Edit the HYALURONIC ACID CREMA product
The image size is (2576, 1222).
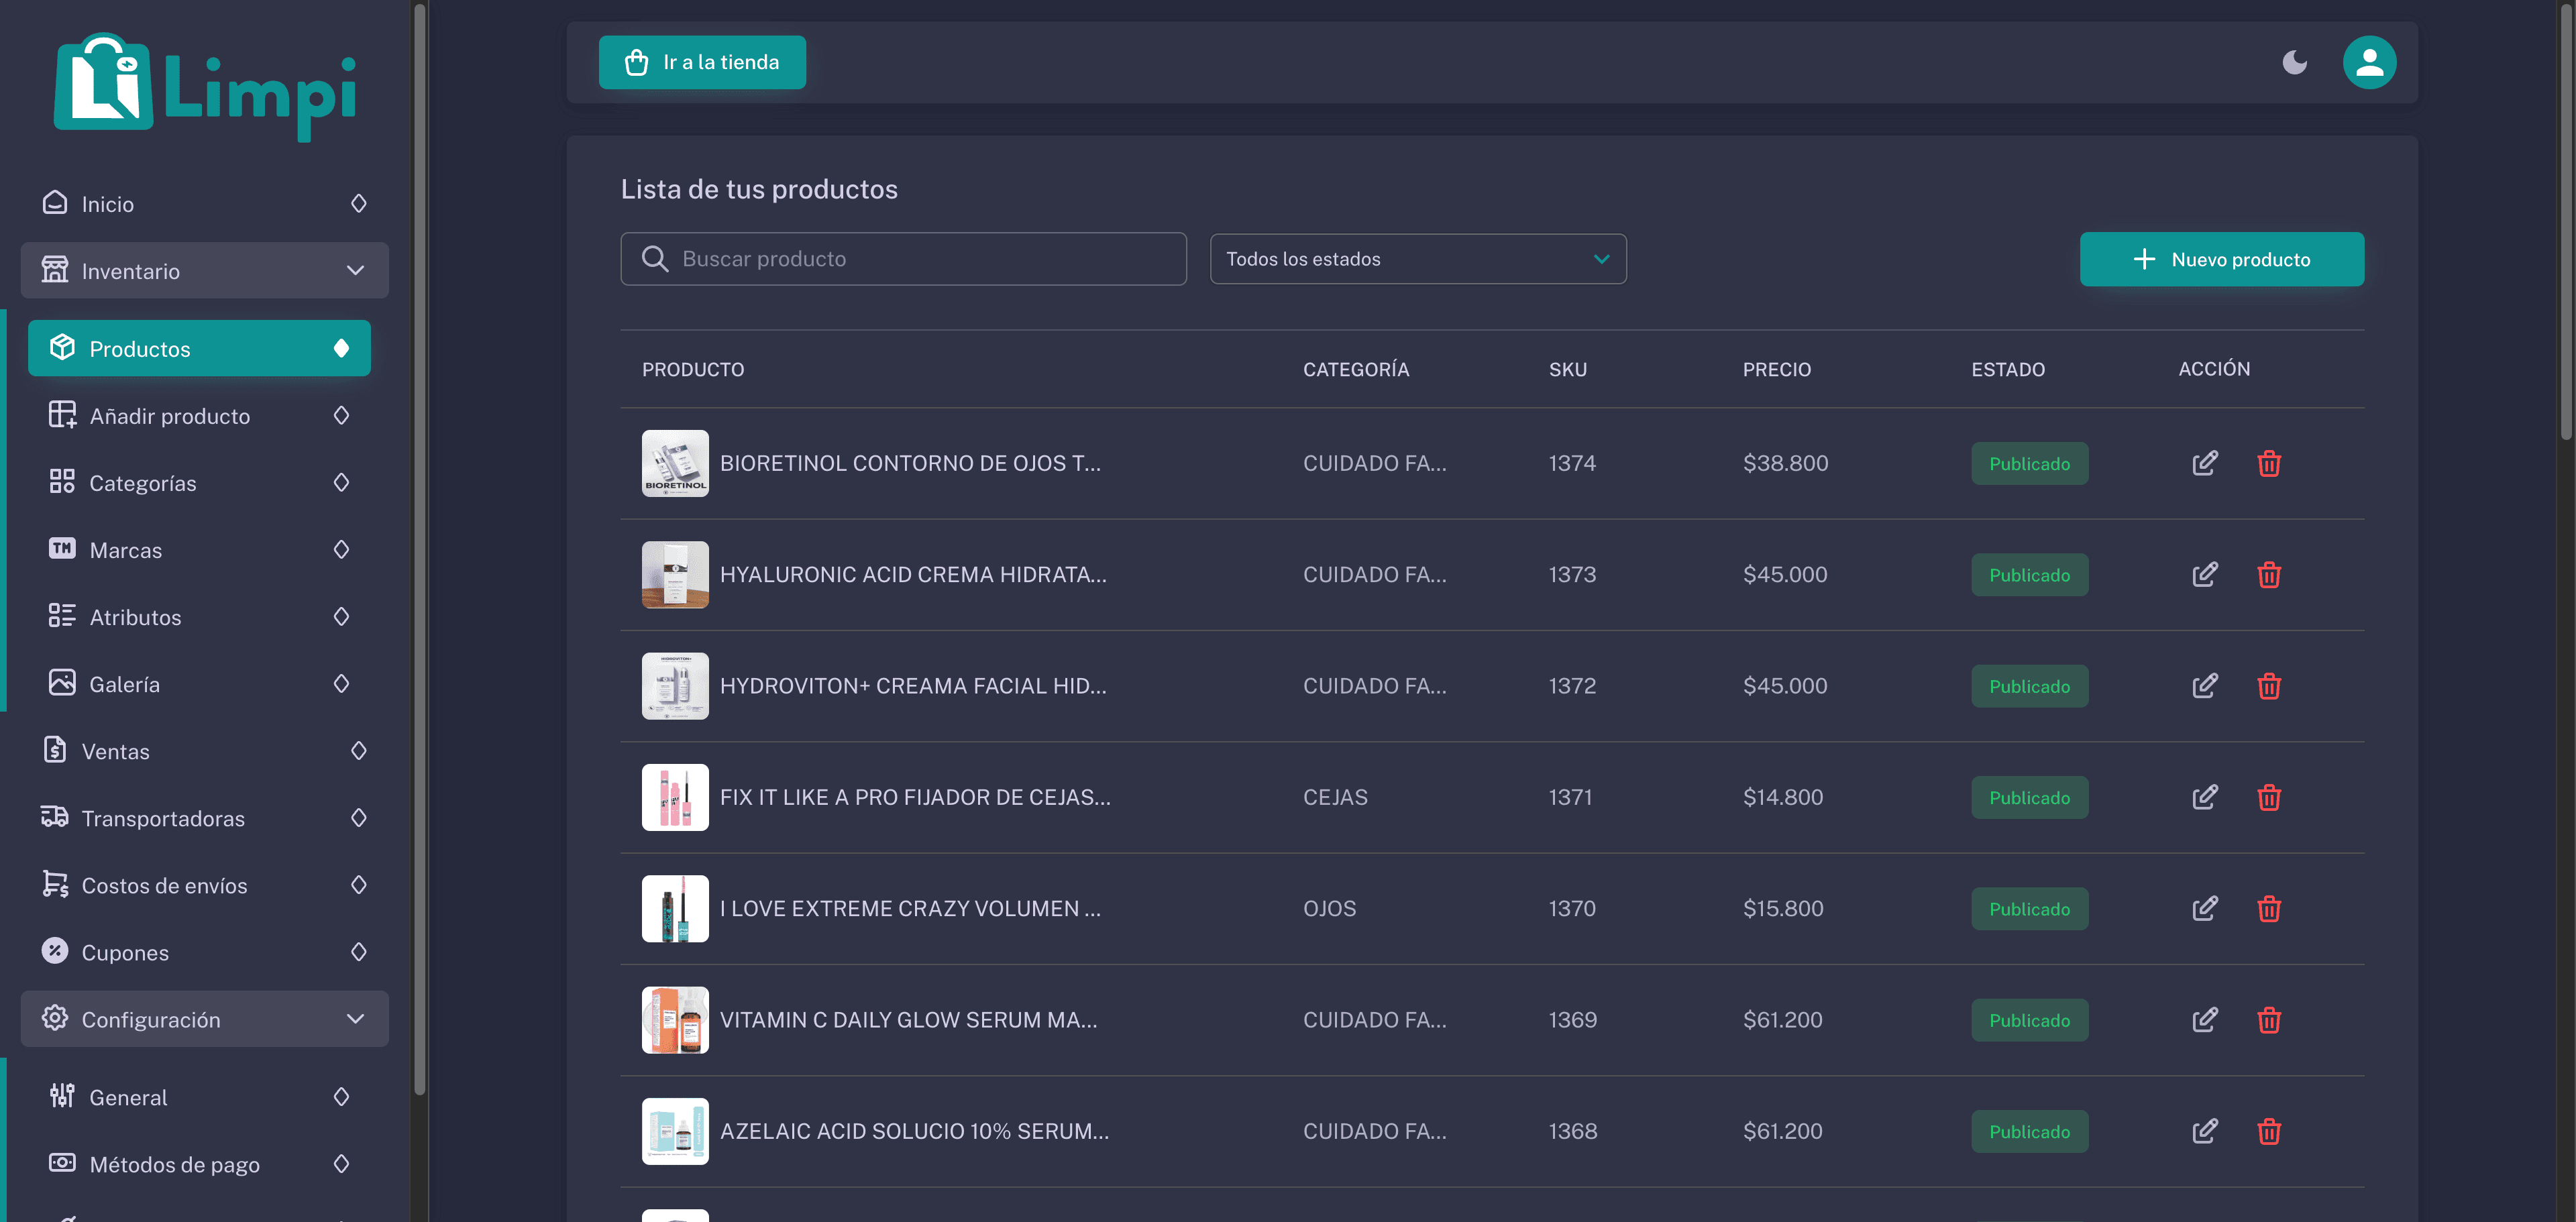pyautogui.click(x=2204, y=574)
